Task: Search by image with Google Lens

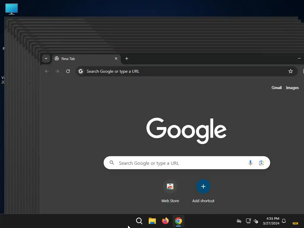Action: [x=261, y=163]
